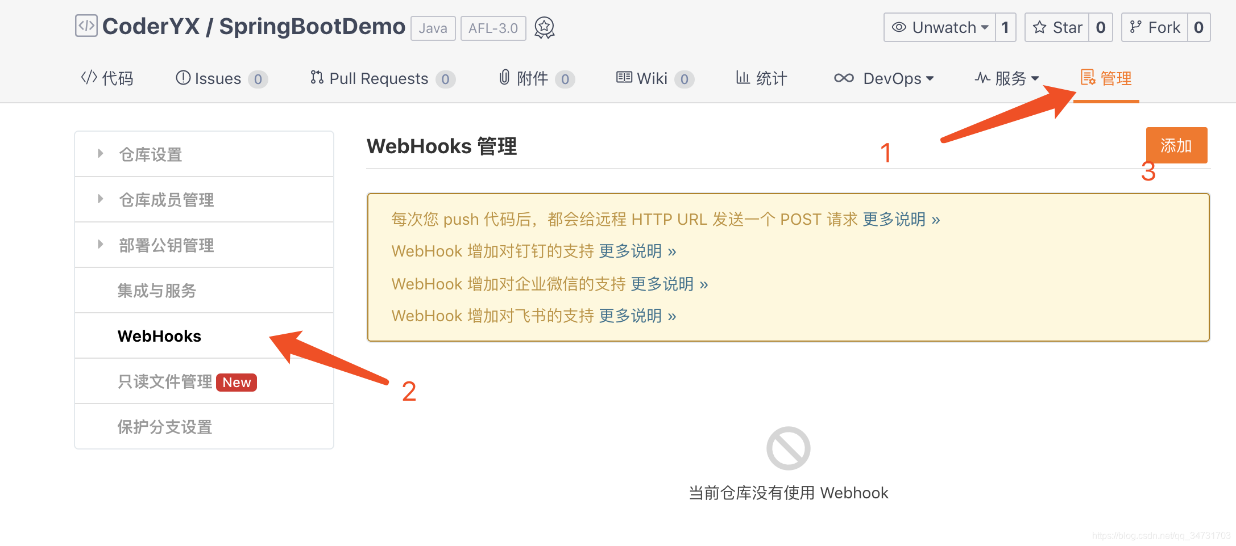Open the 服务 services dropdown

(1007, 78)
